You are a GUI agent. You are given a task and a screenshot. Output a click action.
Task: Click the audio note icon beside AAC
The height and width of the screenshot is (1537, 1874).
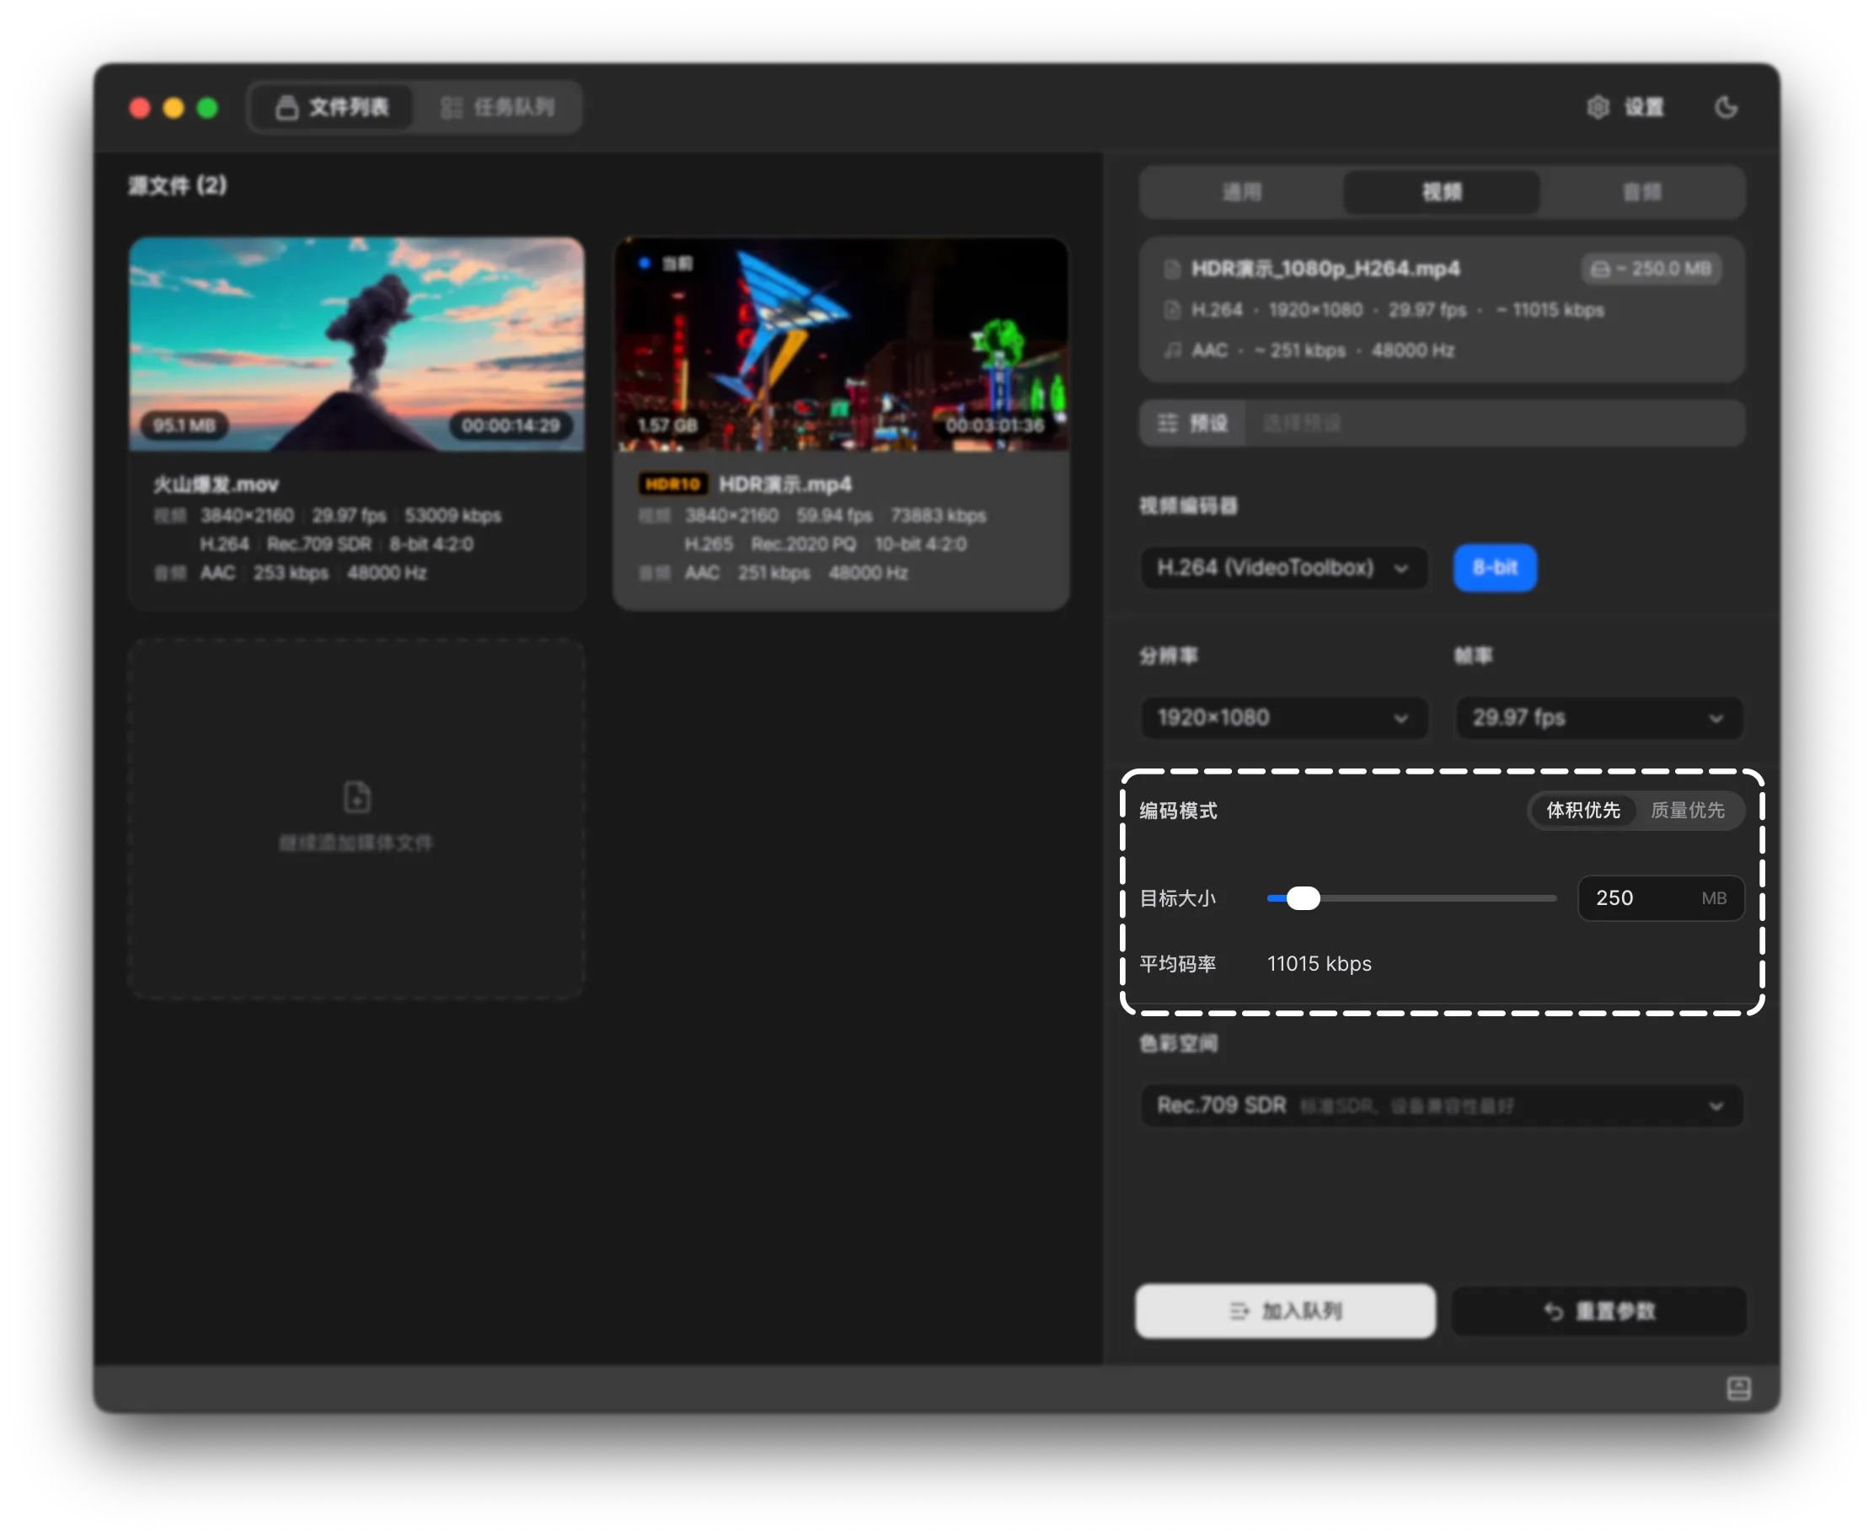[1172, 350]
